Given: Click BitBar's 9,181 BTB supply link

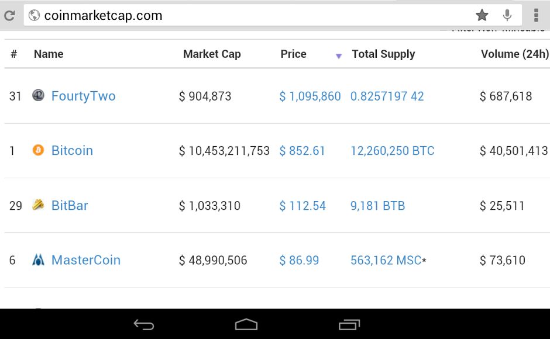Looking at the screenshot, I should pos(377,206).
